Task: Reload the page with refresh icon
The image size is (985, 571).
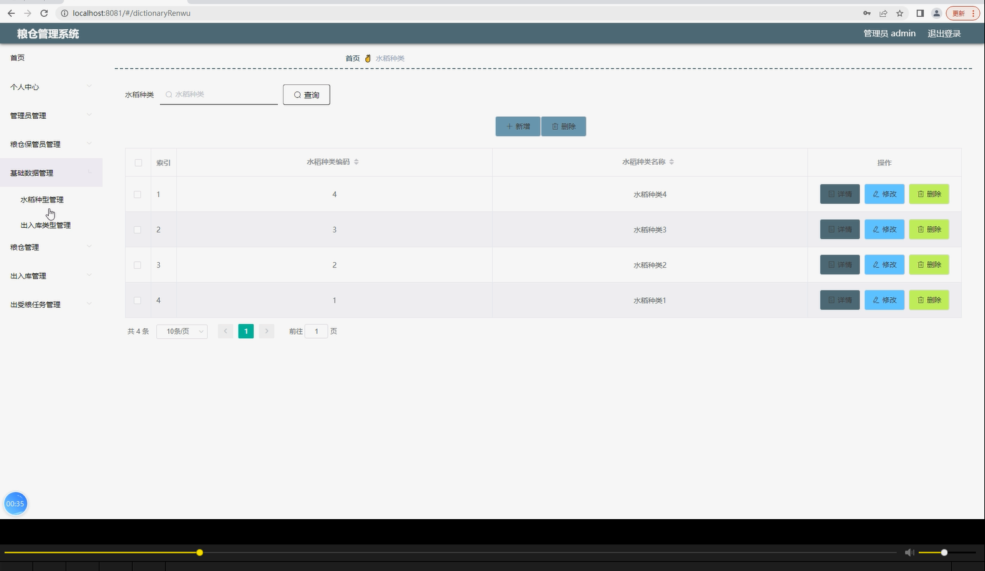Action: point(44,13)
